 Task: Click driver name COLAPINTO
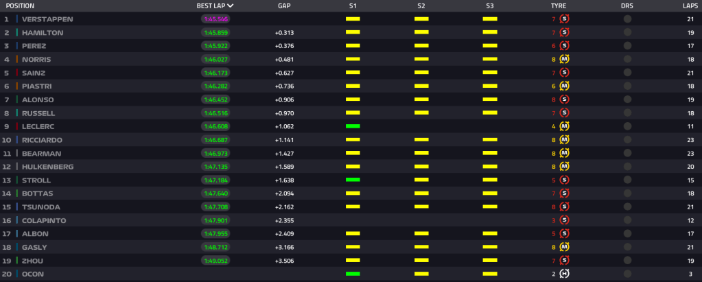point(44,220)
